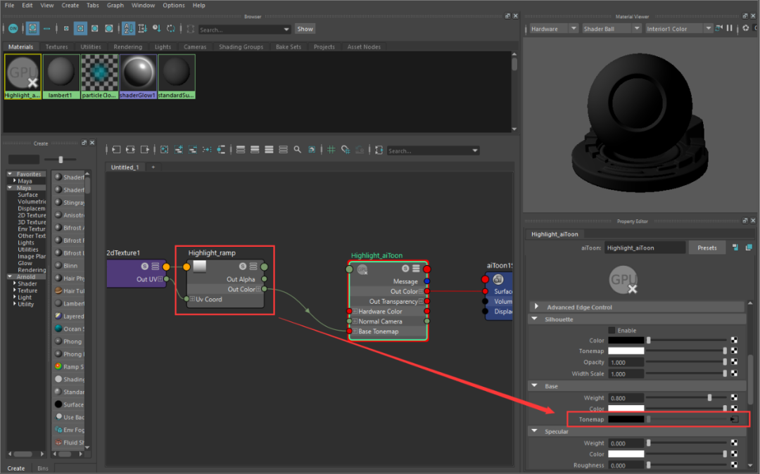760x474 pixels.
Task: Sort Browser items by time
Action: pyautogui.click(x=156, y=29)
